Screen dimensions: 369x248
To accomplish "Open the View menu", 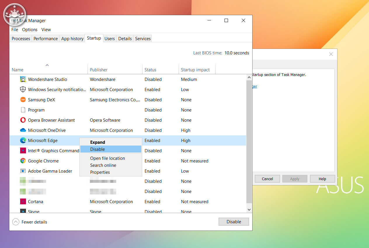I will (46, 30).
